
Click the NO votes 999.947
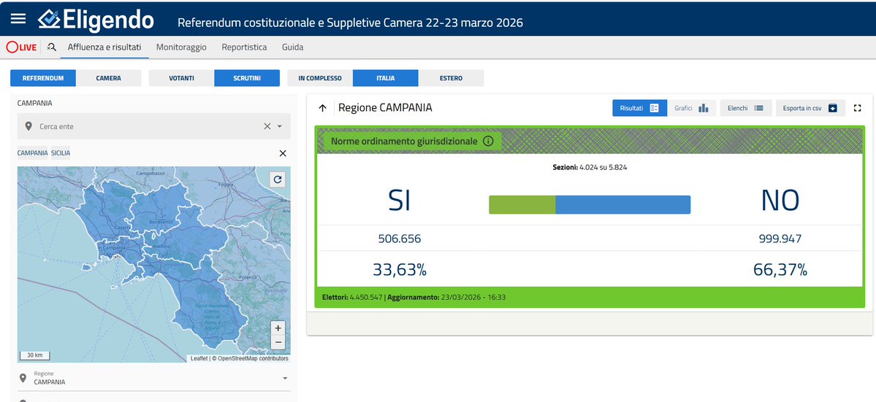(780, 239)
